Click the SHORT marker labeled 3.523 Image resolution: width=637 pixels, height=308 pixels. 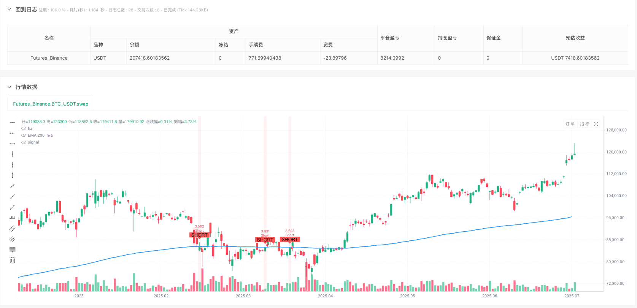pos(290,240)
